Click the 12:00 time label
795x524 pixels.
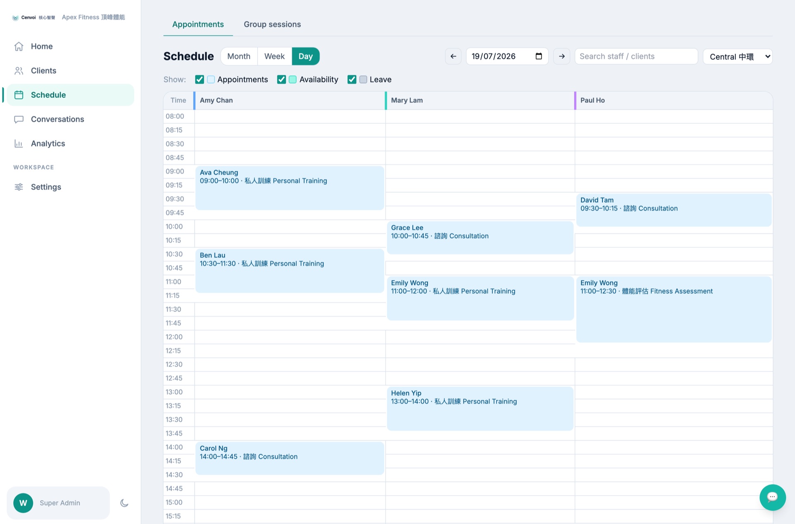point(174,337)
